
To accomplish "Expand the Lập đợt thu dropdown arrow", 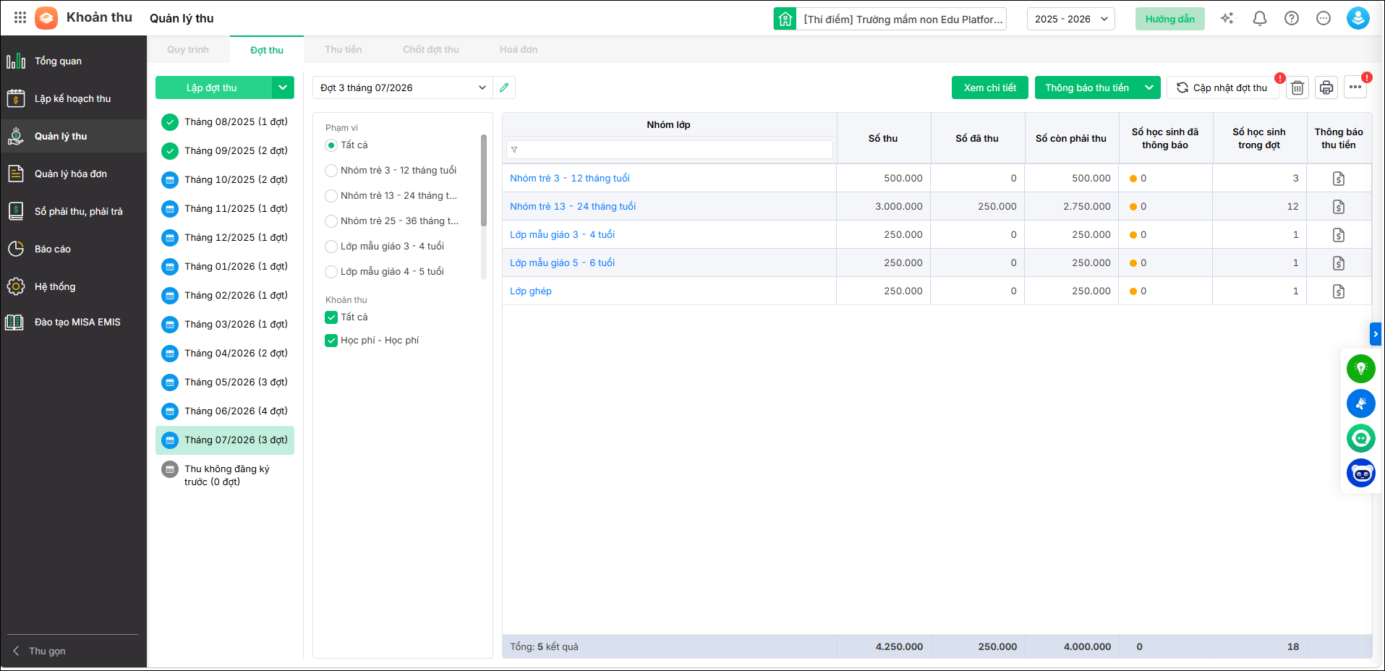I will coord(283,87).
